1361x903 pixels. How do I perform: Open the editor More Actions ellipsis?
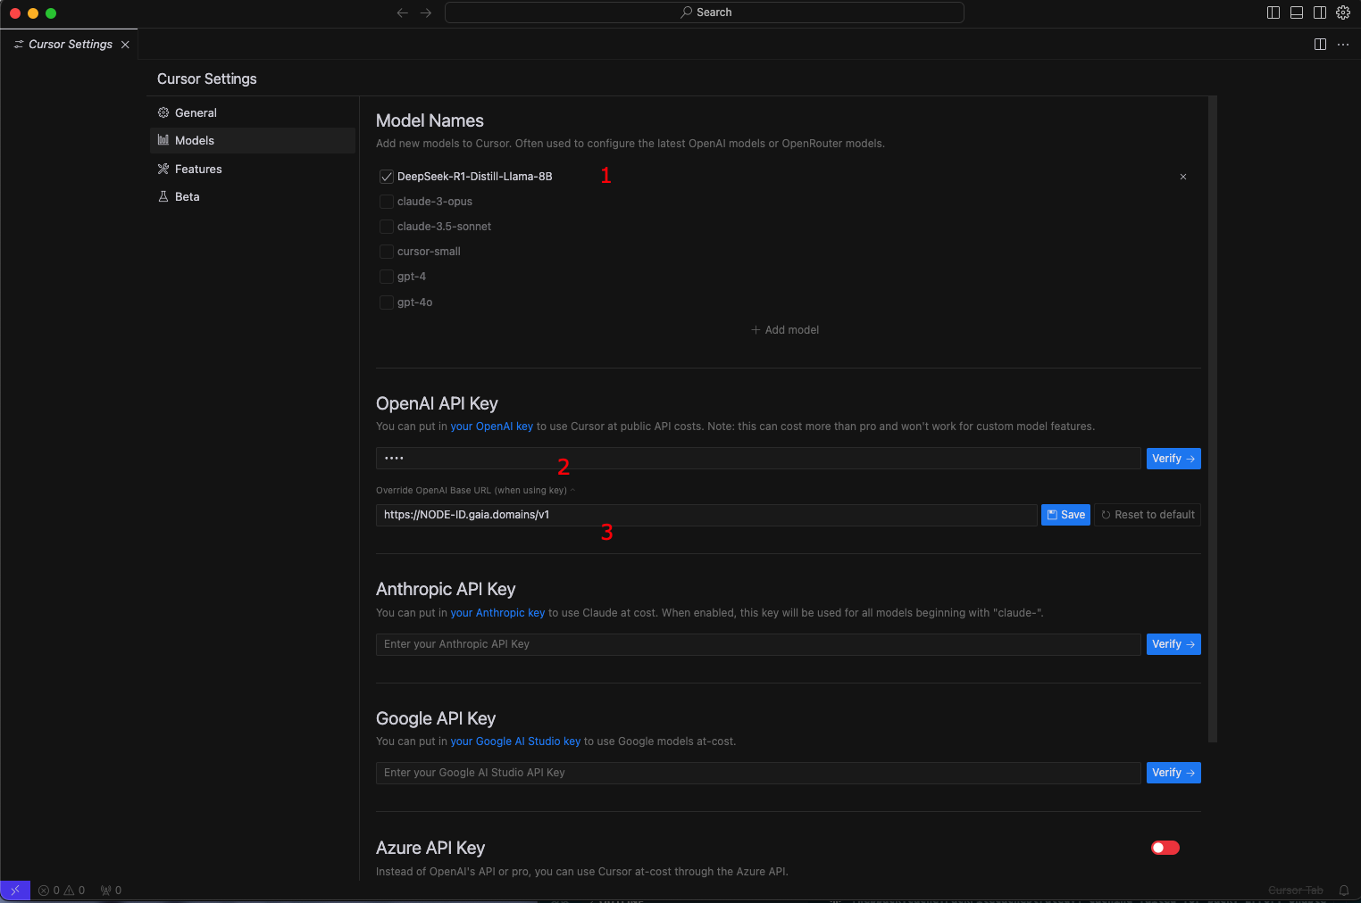click(1343, 45)
